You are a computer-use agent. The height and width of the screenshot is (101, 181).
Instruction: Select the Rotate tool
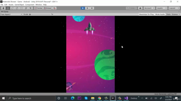(12, 8)
